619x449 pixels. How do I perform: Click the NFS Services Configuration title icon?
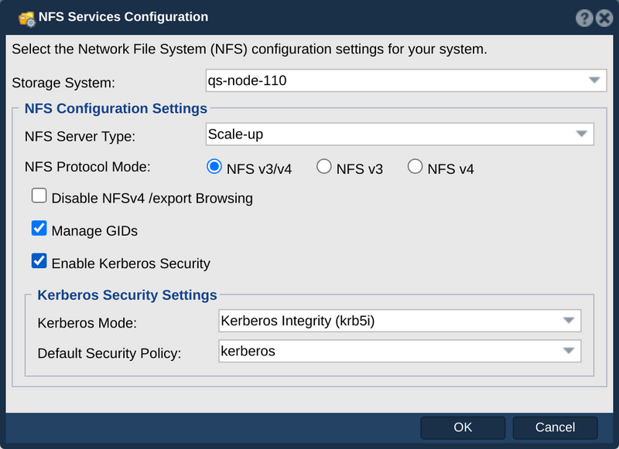27,19
